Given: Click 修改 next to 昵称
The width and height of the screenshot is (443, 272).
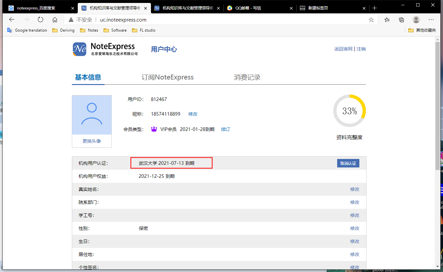Looking at the screenshot, I should point(193,114).
